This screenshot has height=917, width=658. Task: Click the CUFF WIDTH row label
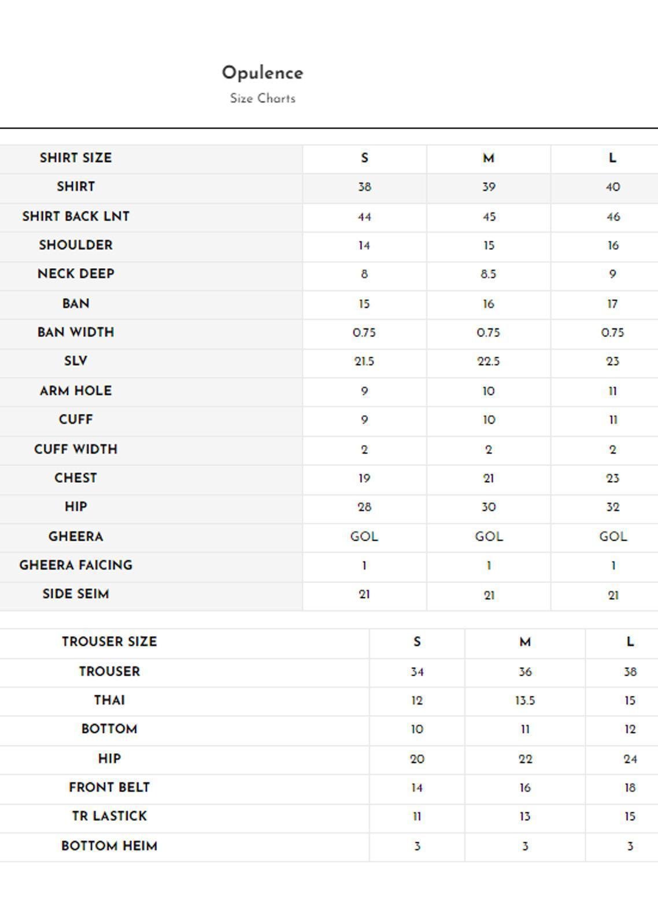pos(76,449)
